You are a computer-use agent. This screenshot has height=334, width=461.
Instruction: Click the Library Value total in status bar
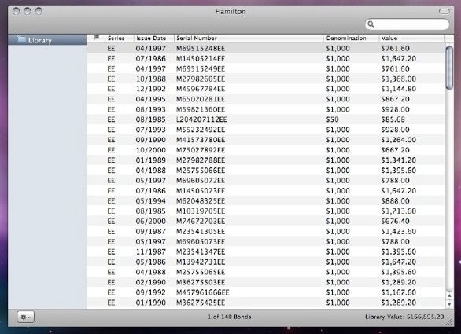tap(404, 317)
